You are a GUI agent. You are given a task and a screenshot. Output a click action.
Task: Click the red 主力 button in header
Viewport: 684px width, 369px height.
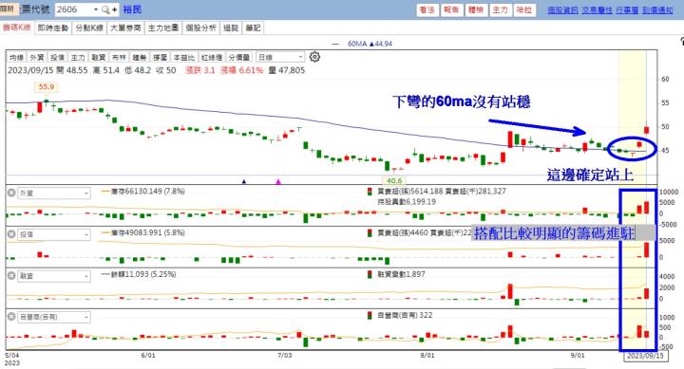point(500,9)
